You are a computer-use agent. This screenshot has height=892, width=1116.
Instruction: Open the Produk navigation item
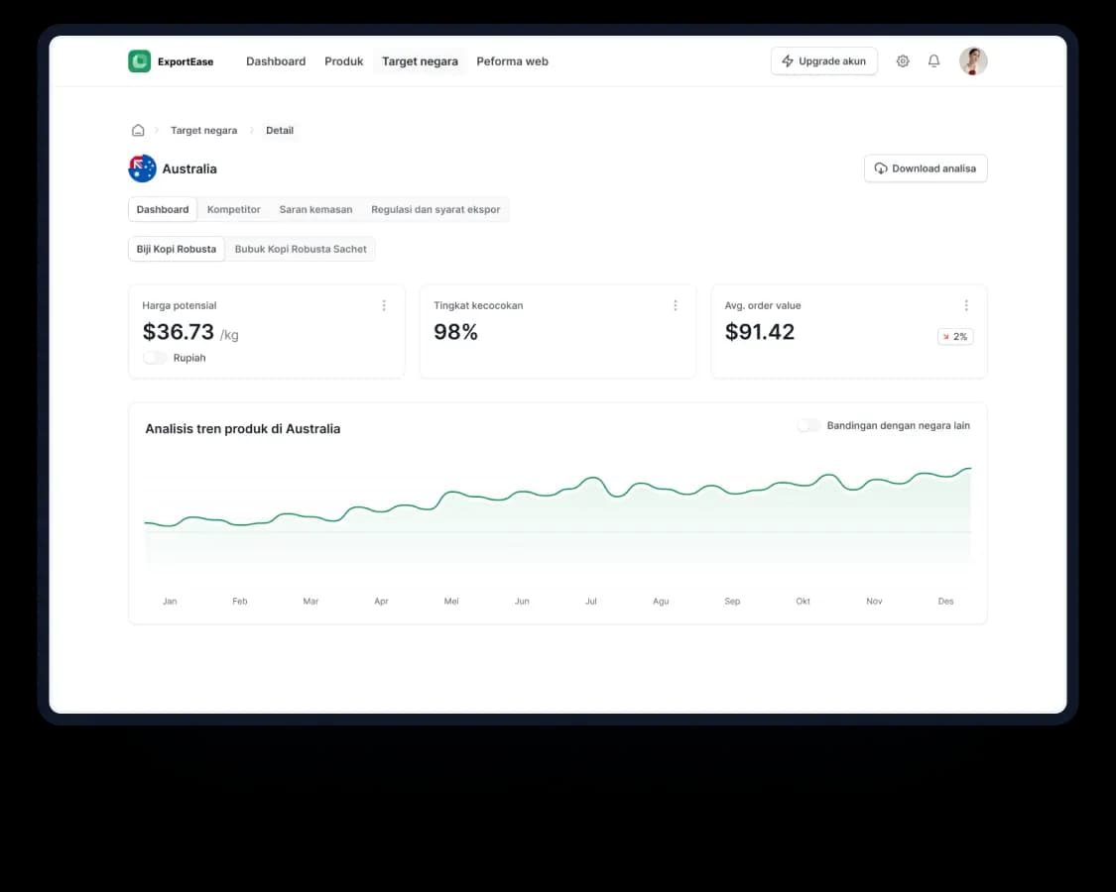(x=344, y=61)
